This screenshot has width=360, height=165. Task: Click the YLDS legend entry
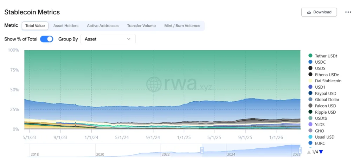coord(316,125)
